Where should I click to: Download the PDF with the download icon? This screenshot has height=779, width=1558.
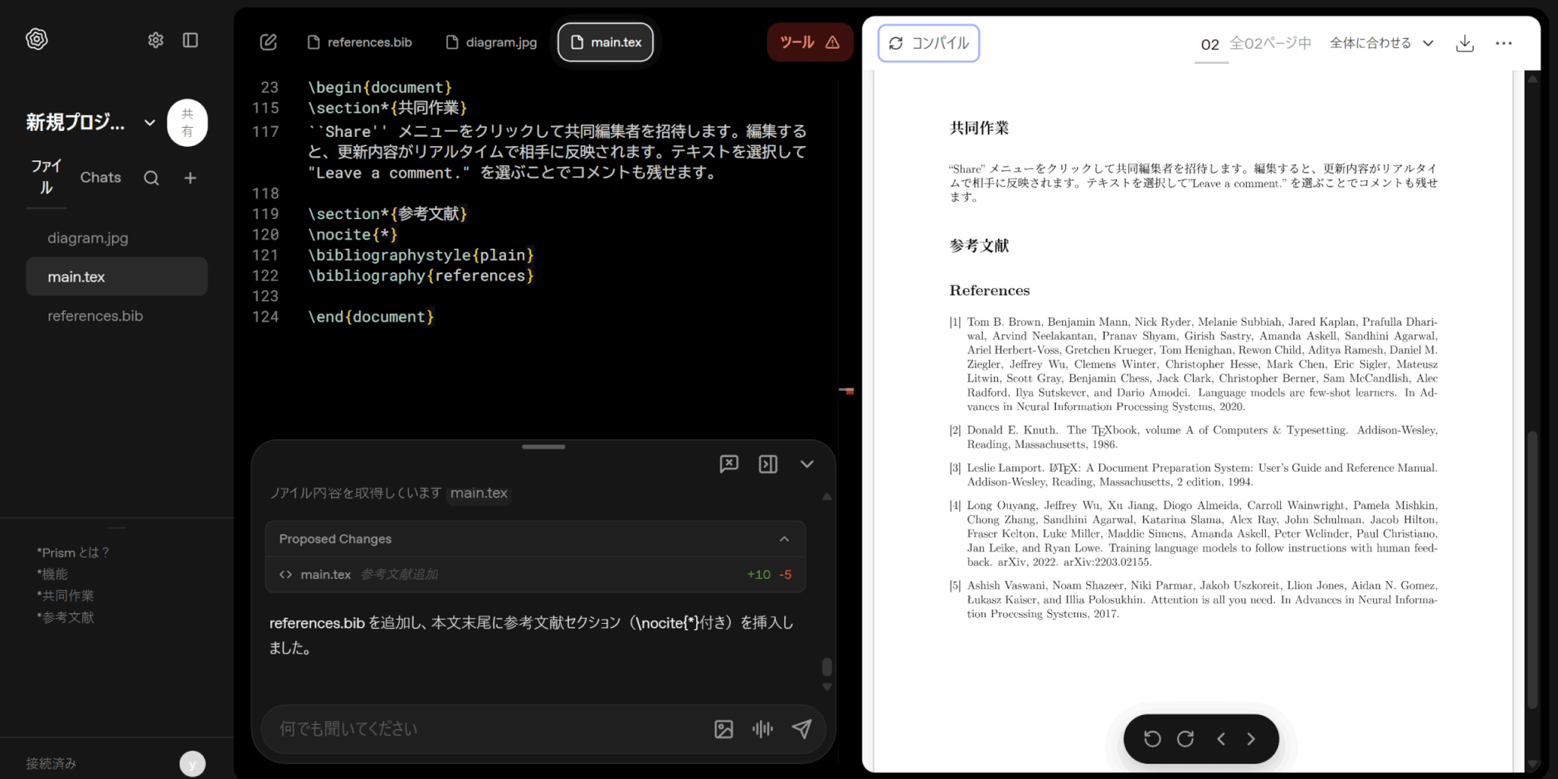1464,43
